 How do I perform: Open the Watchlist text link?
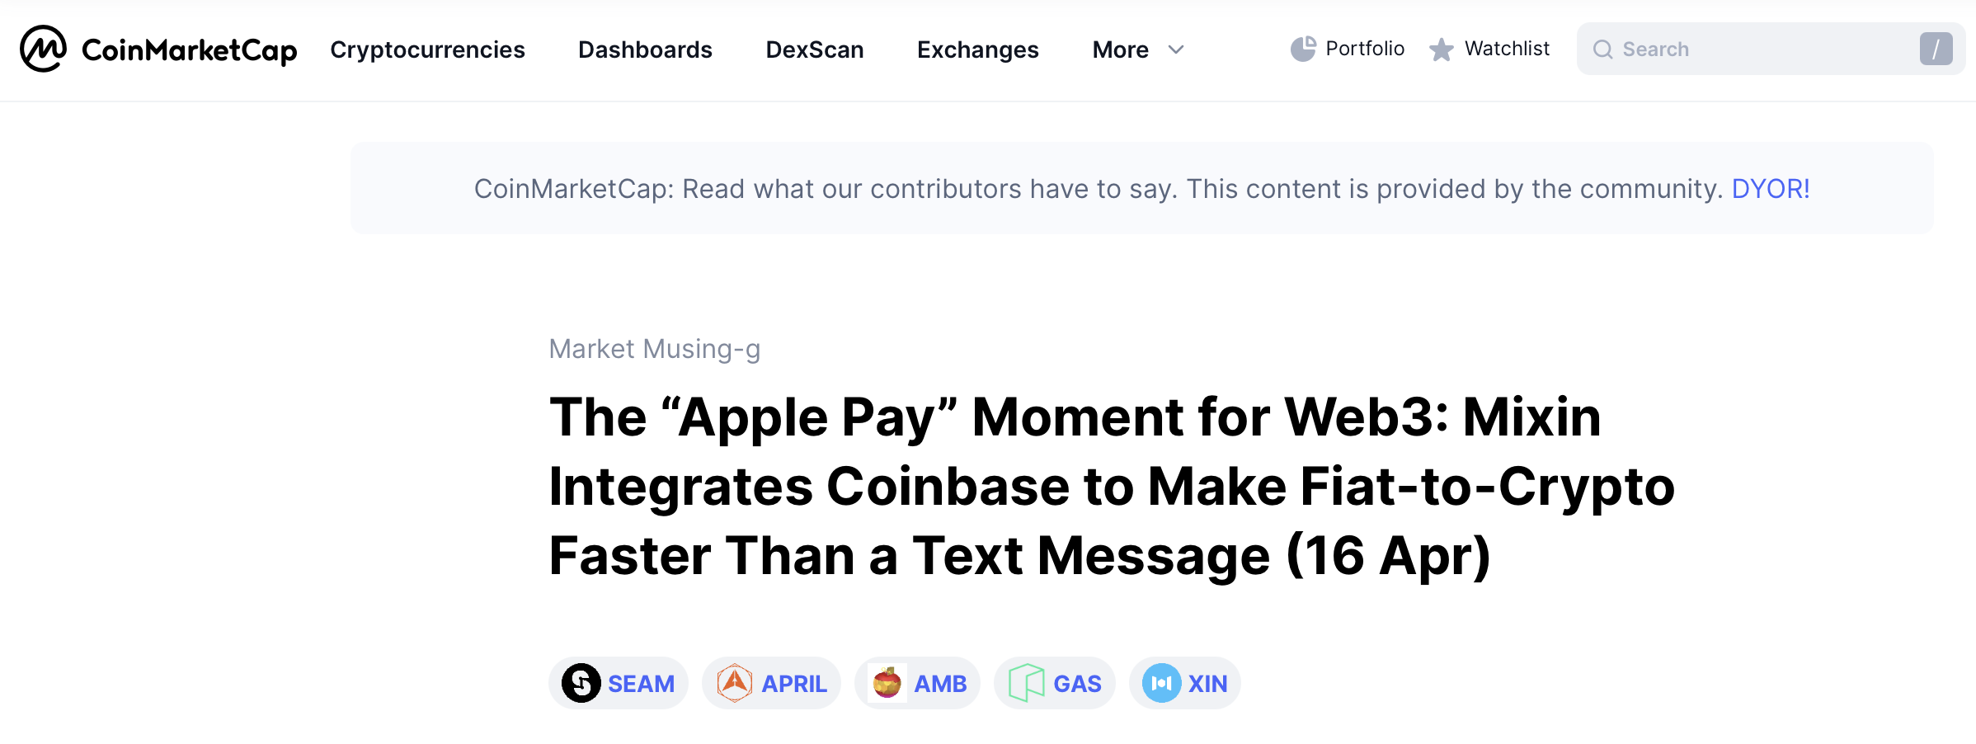point(1507,49)
